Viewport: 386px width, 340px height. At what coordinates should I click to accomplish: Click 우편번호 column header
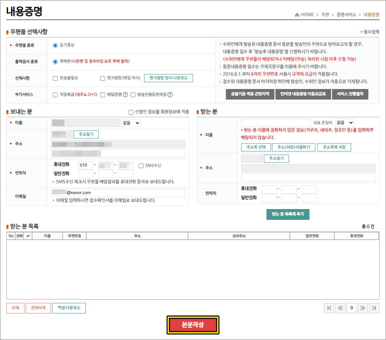[x=75, y=236]
